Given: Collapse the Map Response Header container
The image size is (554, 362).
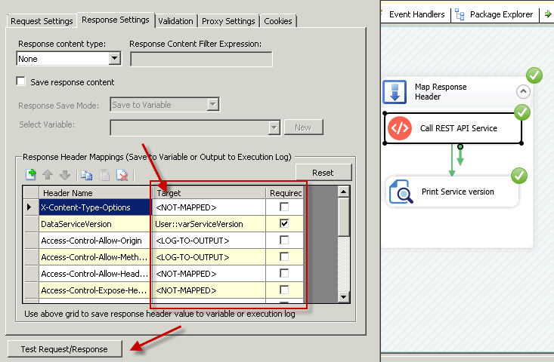Looking at the screenshot, I should pyautogui.click(x=523, y=92).
